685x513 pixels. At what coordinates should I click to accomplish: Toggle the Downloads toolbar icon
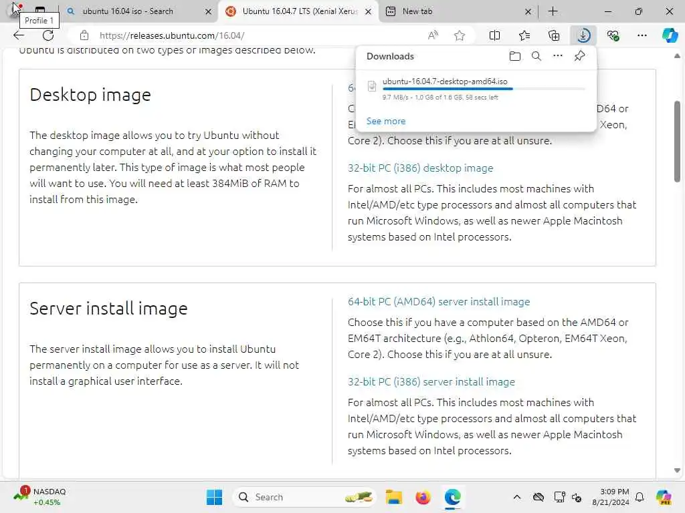point(583,35)
